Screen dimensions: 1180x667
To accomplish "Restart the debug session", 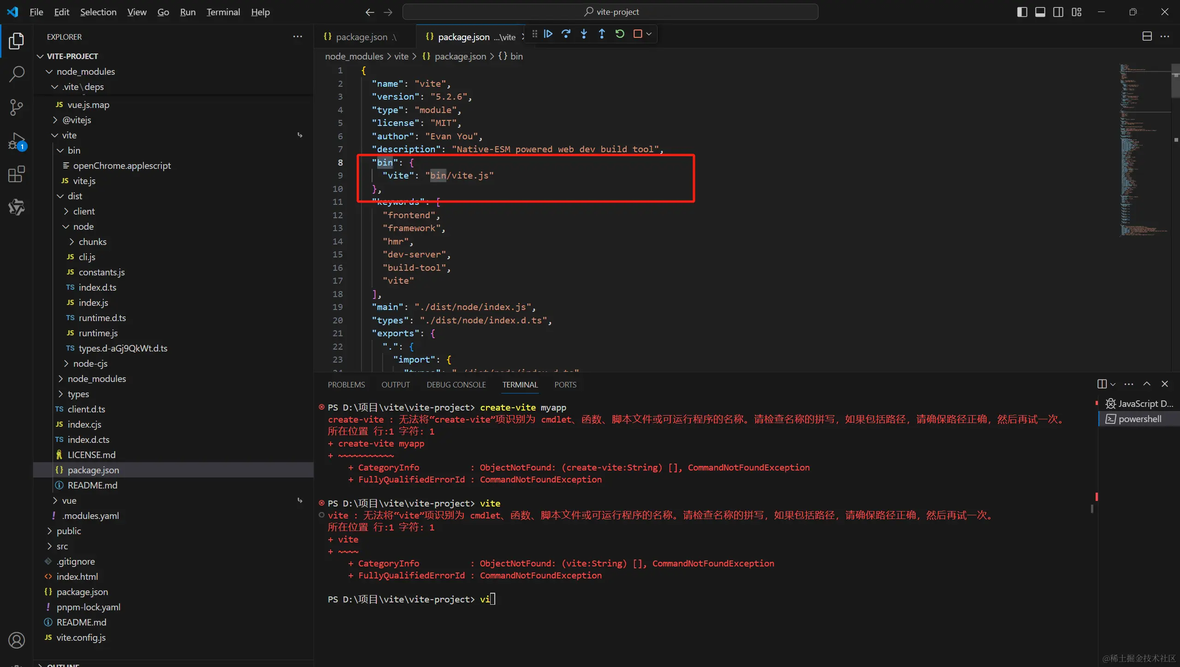I will (620, 34).
